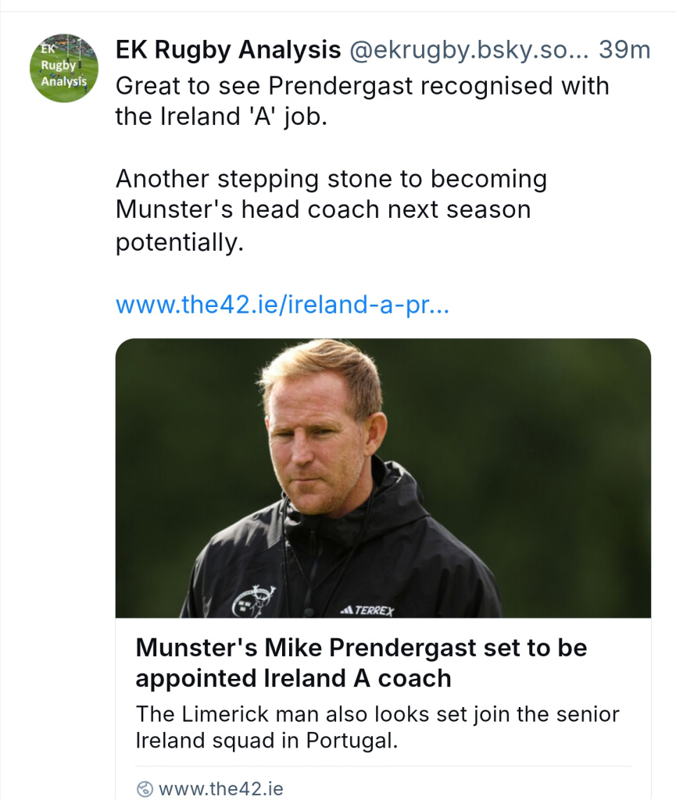Click the www.the42.ie domain label in card

tap(220, 789)
